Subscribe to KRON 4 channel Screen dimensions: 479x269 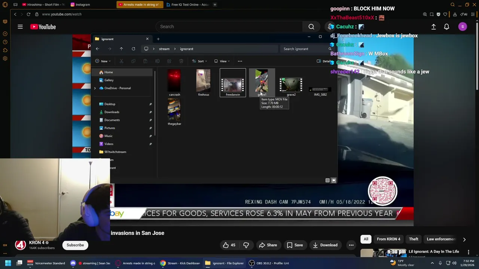pos(75,245)
